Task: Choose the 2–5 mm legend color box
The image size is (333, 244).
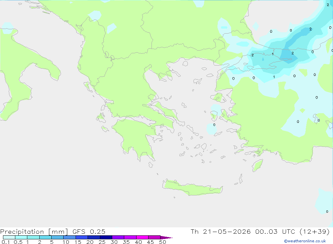Action: click(x=45, y=237)
